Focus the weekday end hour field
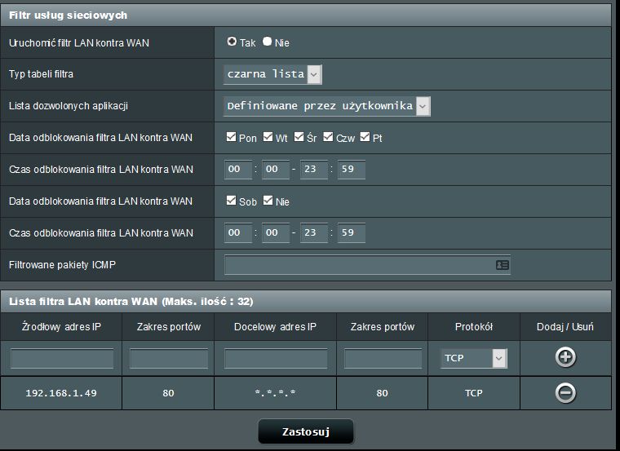Image resolution: width=620 pixels, height=451 pixels. [314, 170]
